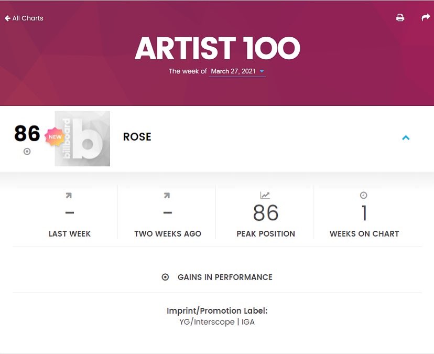This screenshot has height=354, width=434.
Task: Click the Peak Position value 86
Action: tap(266, 213)
